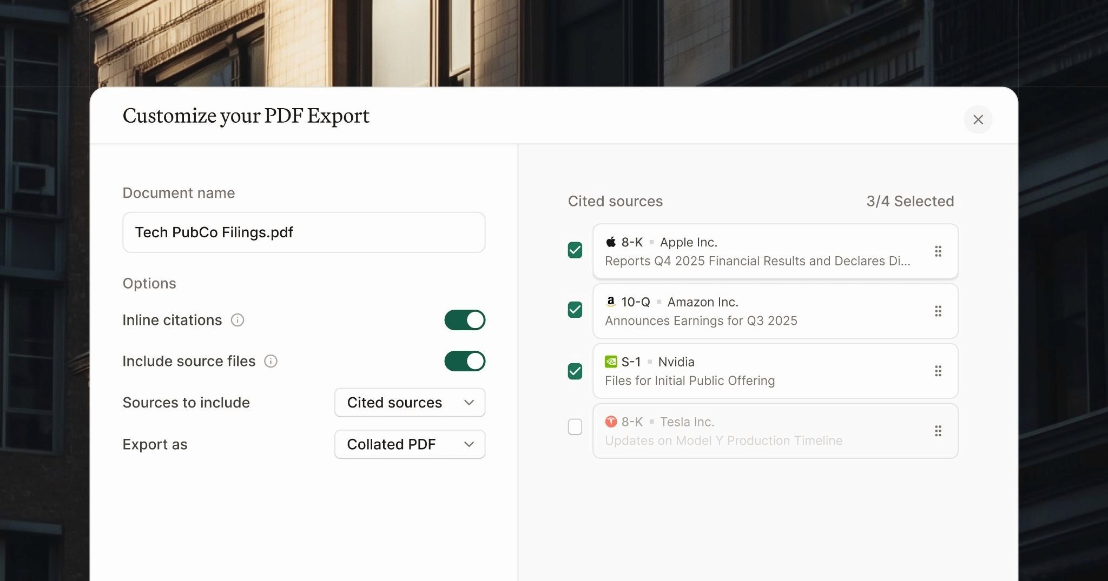The width and height of the screenshot is (1108, 581).
Task: Close the PDF Export dialog
Action: (978, 119)
